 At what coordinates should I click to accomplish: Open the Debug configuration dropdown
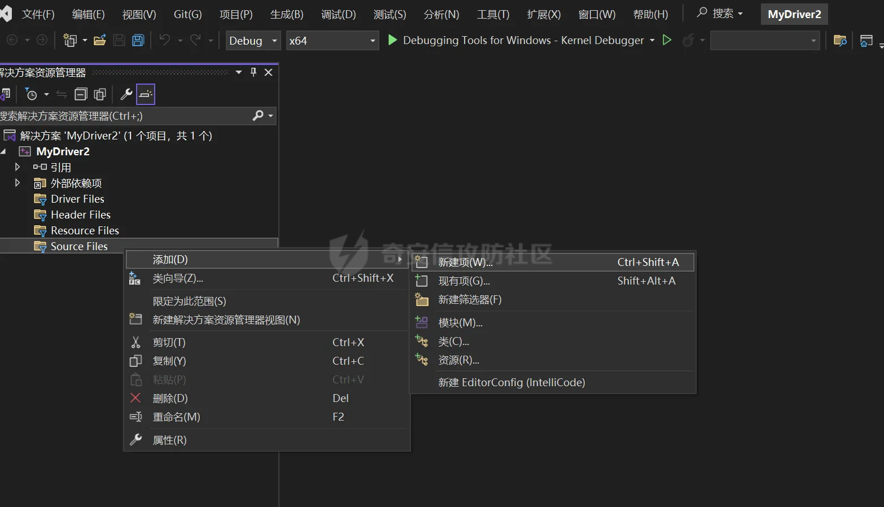(253, 41)
